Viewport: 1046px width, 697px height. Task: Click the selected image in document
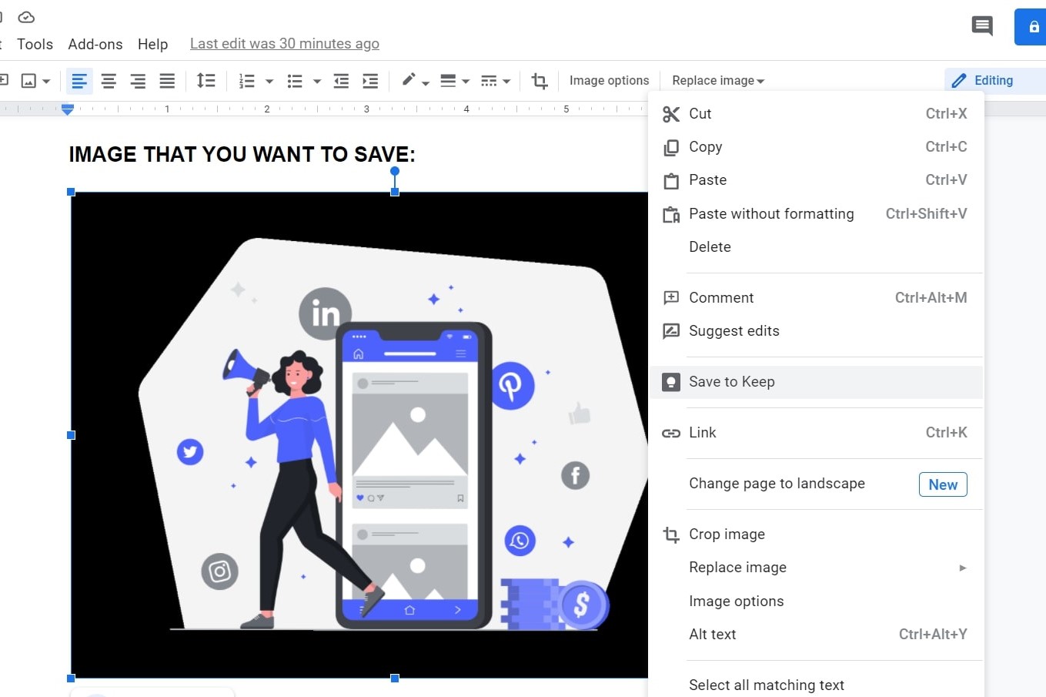359,435
